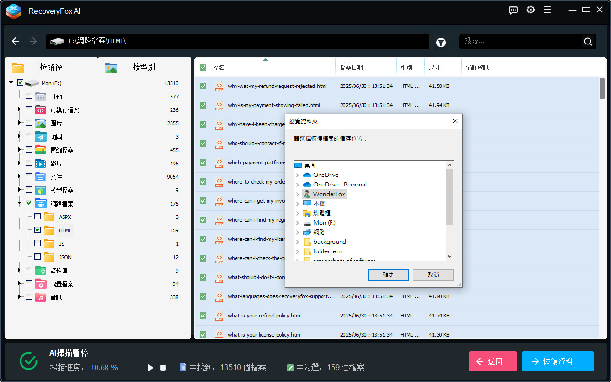Click the back arrow navigation icon
Screen dimensions: 611x382
[16, 42]
